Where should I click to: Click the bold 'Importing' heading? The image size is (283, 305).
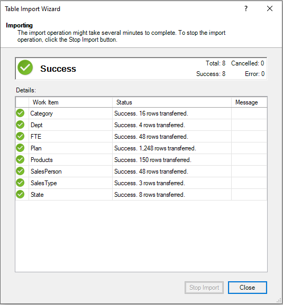(x=20, y=25)
